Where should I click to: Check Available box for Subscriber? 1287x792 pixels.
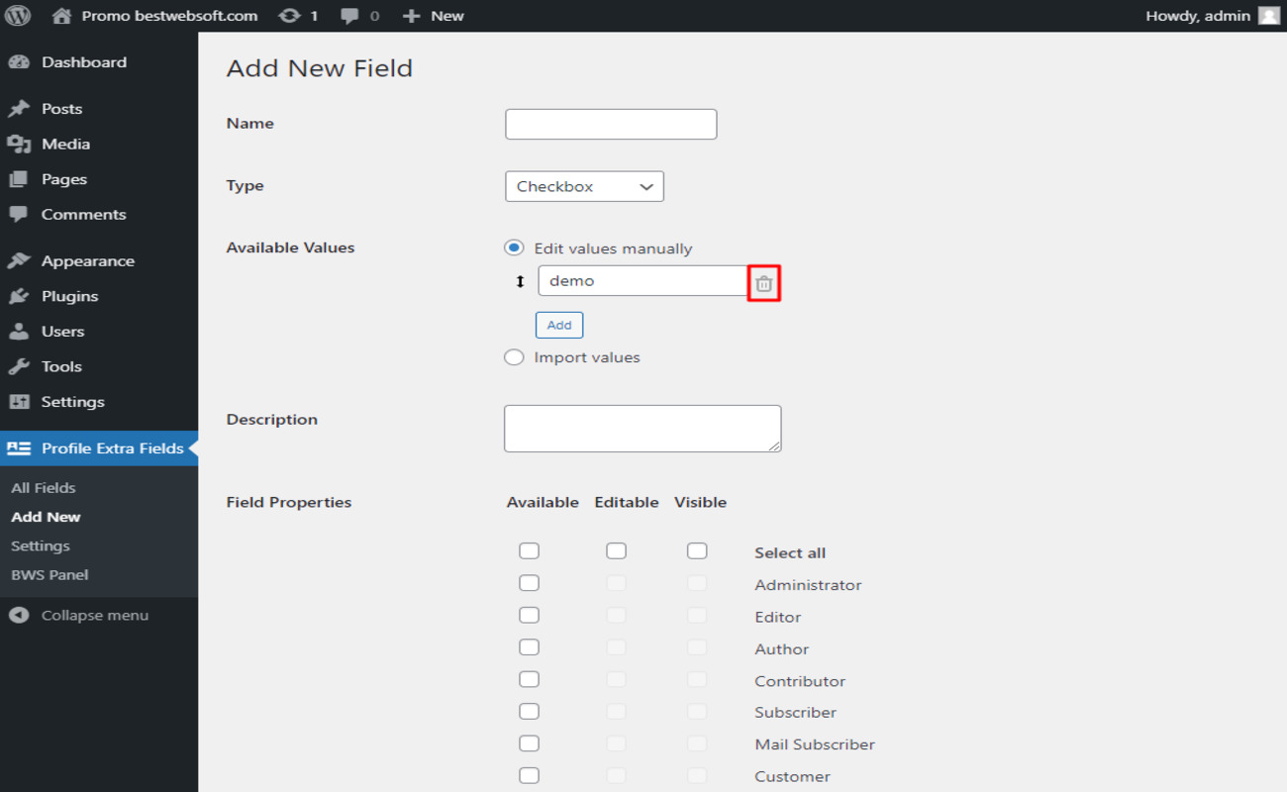[530, 711]
